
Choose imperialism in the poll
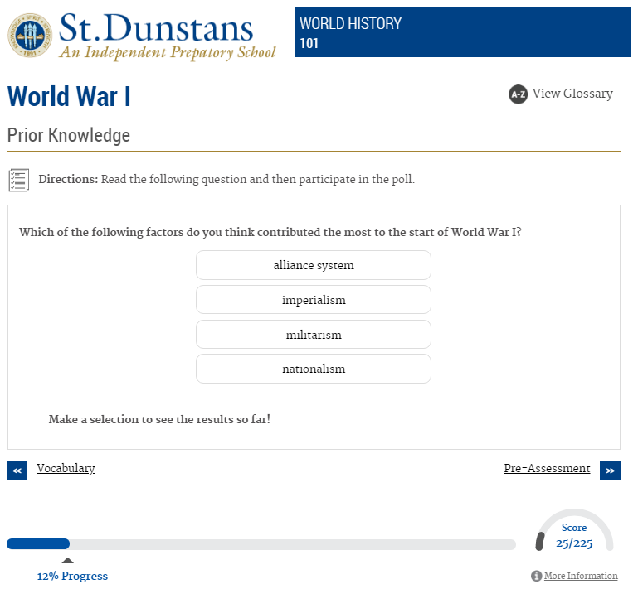[314, 300]
